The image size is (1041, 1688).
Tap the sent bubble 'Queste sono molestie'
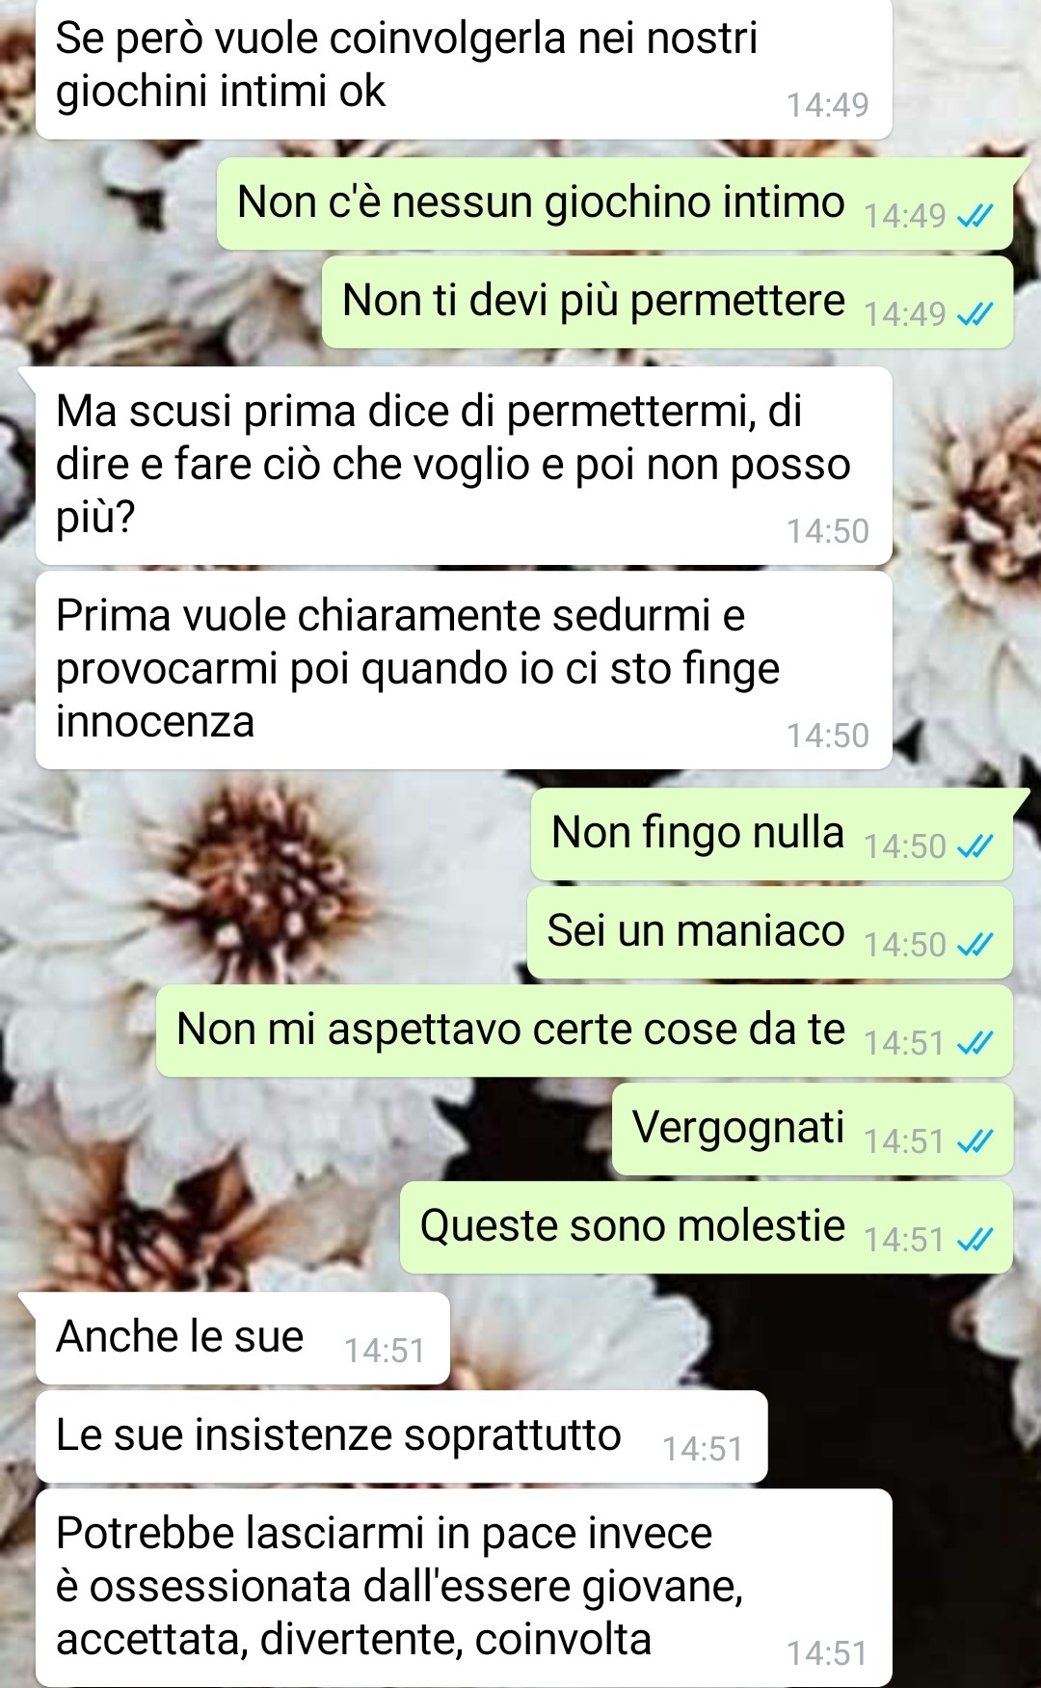(707, 1228)
